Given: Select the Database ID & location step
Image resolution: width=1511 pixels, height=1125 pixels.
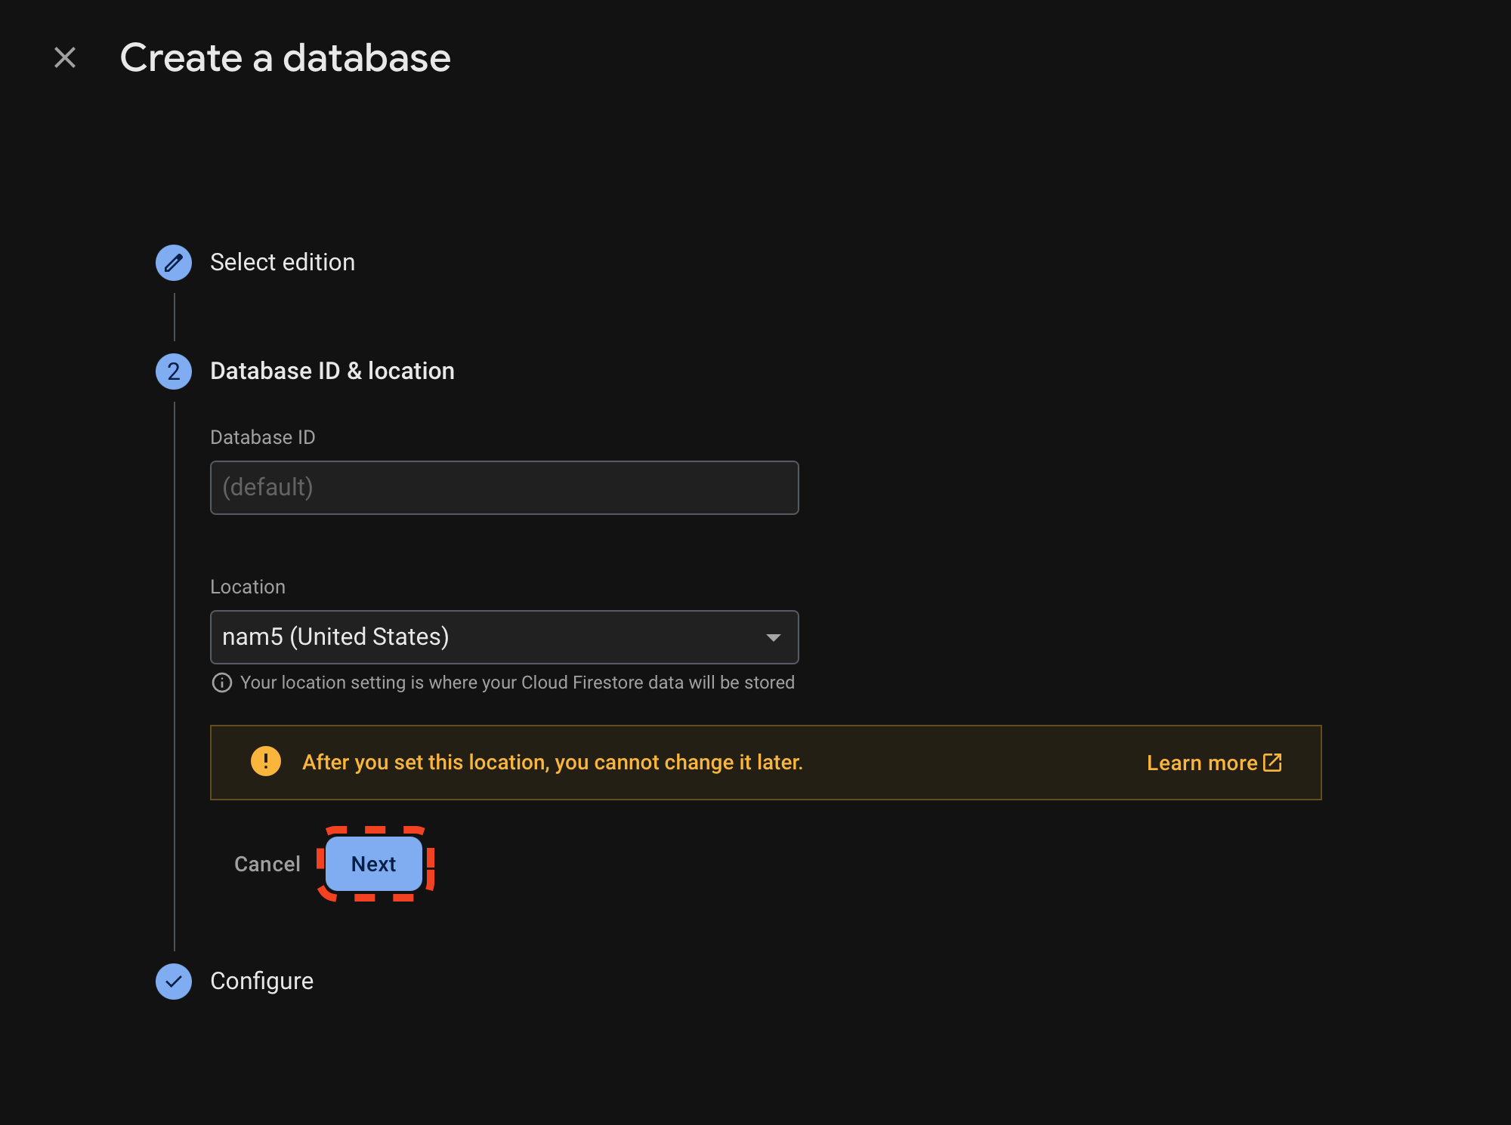Looking at the screenshot, I should [332, 371].
